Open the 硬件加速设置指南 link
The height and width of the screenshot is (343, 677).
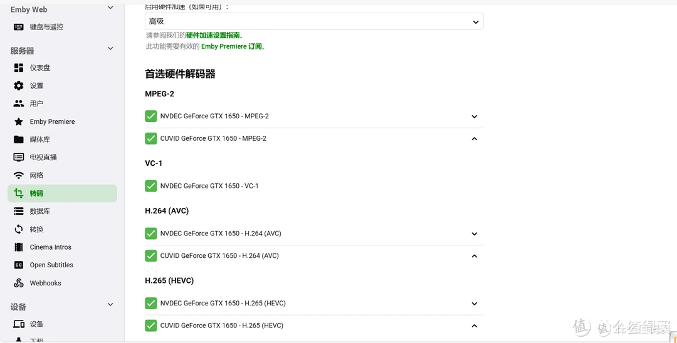coord(213,35)
